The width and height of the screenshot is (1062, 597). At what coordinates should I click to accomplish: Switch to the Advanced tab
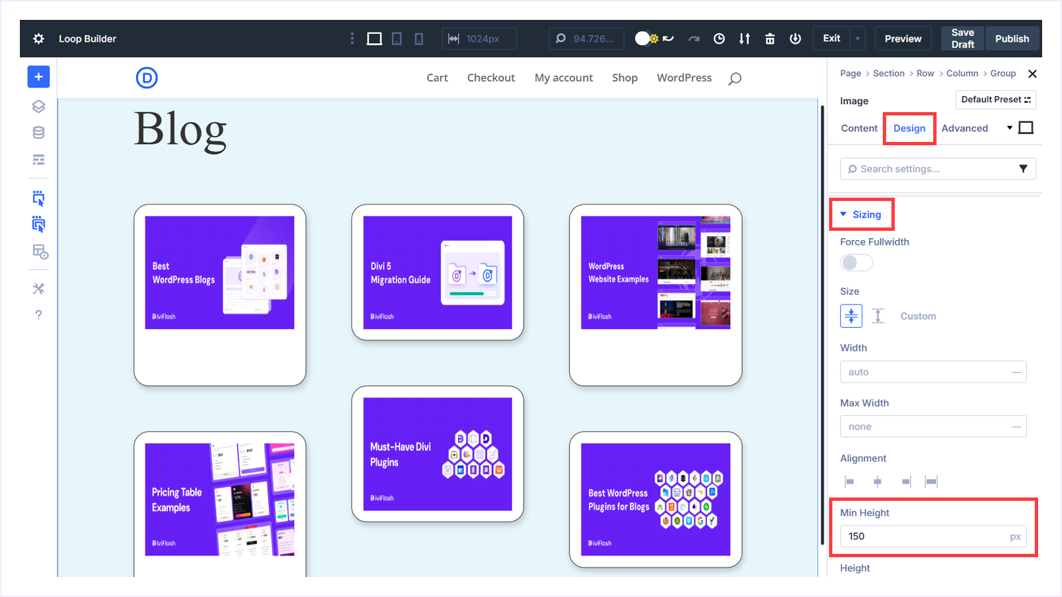(x=965, y=128)
